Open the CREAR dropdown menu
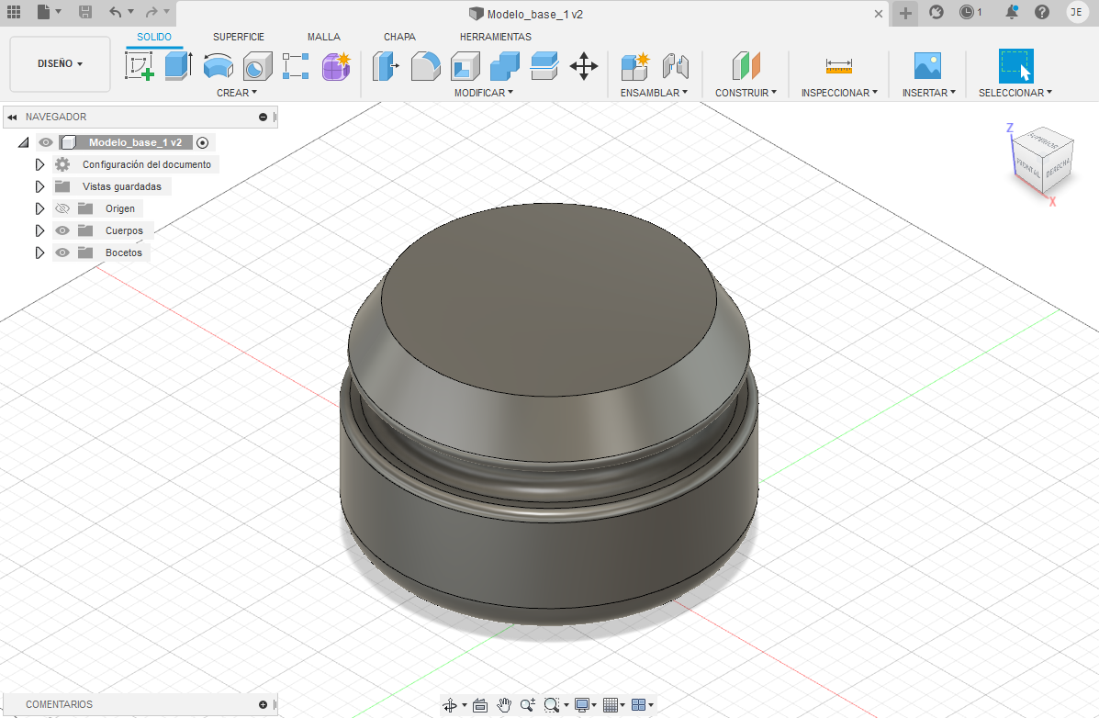The width and height of the screenshot is (1099, 718). [x=237, y=93]
